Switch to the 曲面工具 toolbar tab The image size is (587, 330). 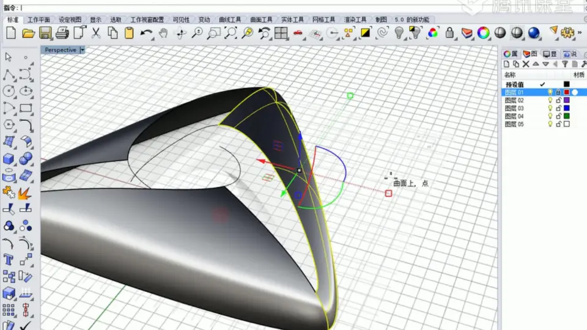261,20
